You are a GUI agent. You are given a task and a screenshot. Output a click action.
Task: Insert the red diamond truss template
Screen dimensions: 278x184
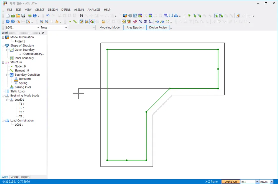135,22
